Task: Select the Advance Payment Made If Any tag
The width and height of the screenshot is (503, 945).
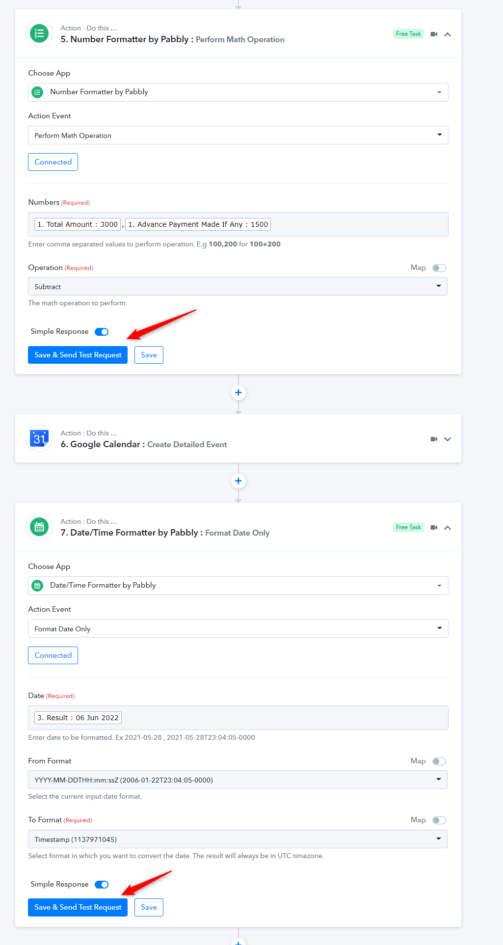Action: tap(198, 224)
